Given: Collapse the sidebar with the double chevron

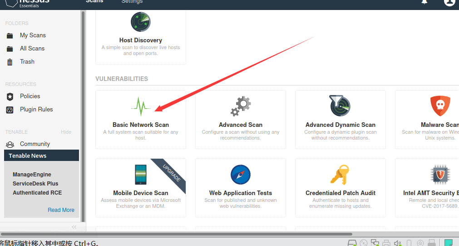Looking at the screenshot, I should click(74, 227).
